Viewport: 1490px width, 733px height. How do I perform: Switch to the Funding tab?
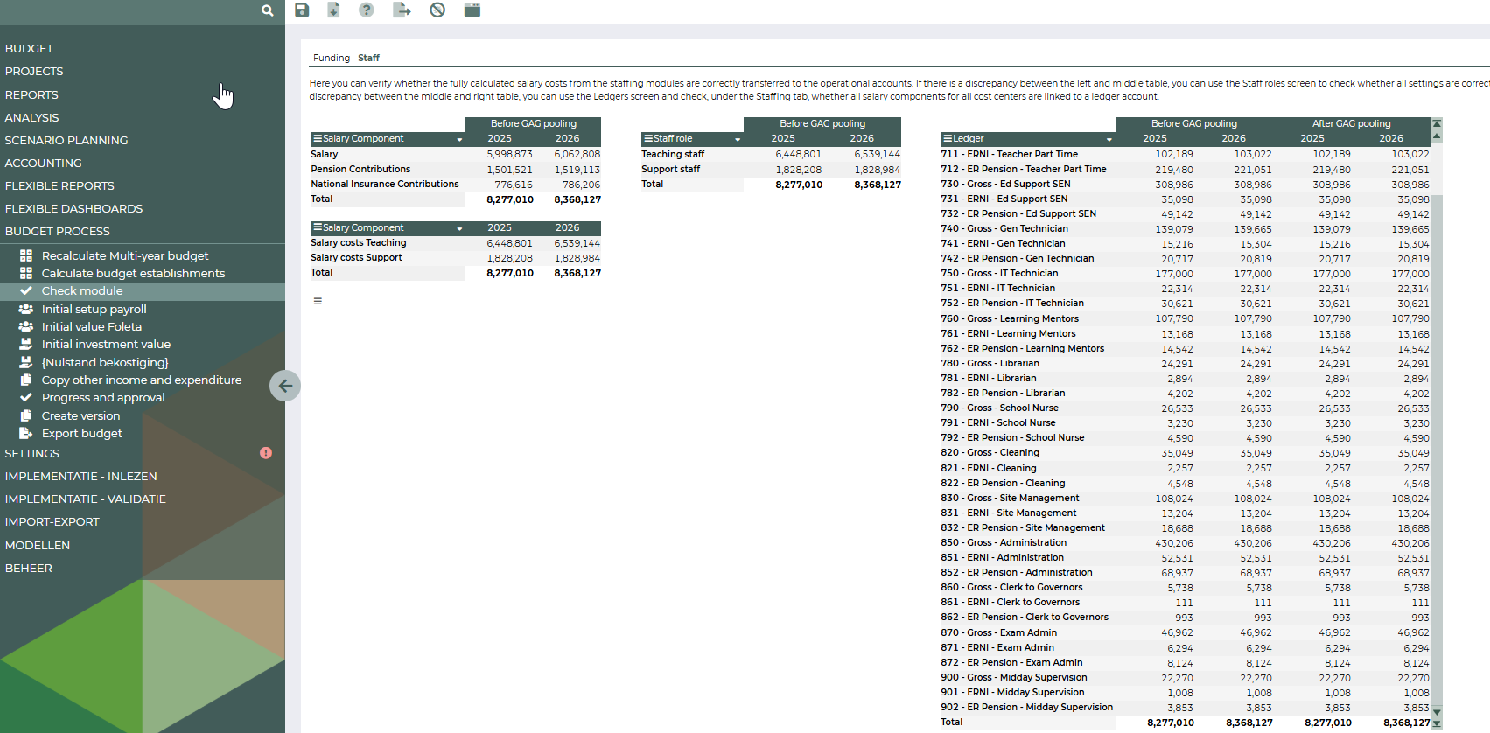click(x=332, y=58)
